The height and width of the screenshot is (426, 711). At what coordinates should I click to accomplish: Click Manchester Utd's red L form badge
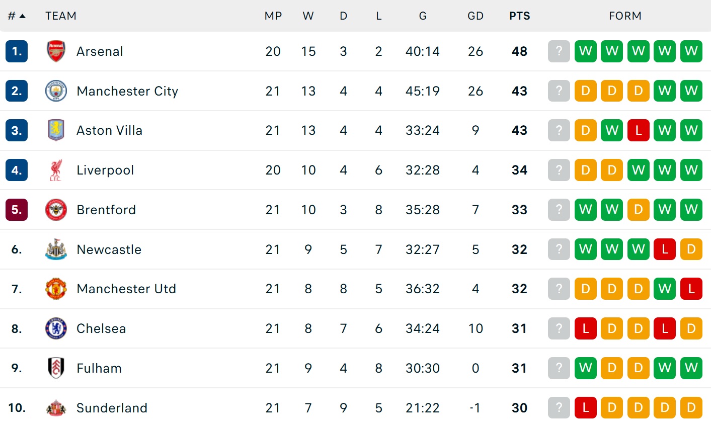pyautogui.click(x=691, y=289)
